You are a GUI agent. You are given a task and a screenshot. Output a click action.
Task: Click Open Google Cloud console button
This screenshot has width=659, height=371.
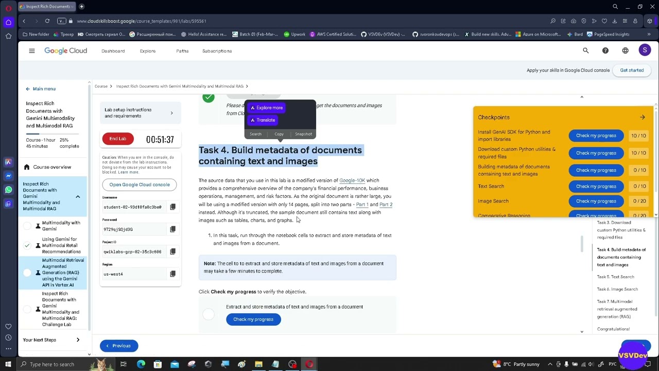tap(140, 184)
